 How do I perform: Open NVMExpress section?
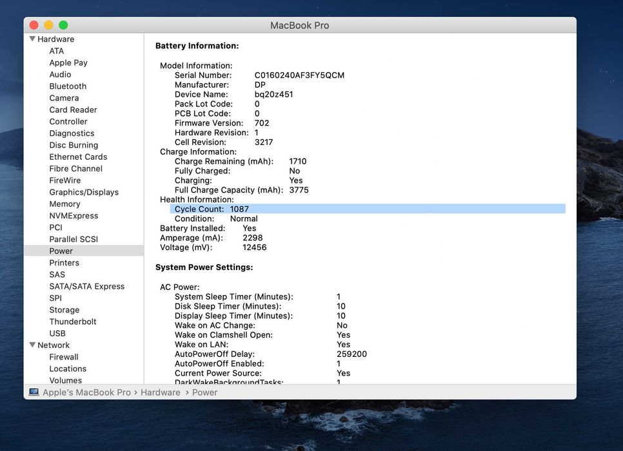click(x=74, y=216)
